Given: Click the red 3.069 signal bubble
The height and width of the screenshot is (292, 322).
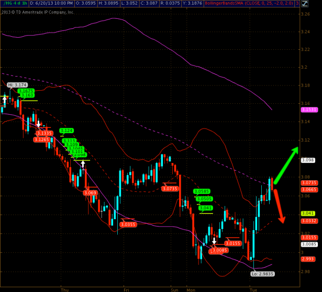Looking at the screenshot, I should click(90, 193).
